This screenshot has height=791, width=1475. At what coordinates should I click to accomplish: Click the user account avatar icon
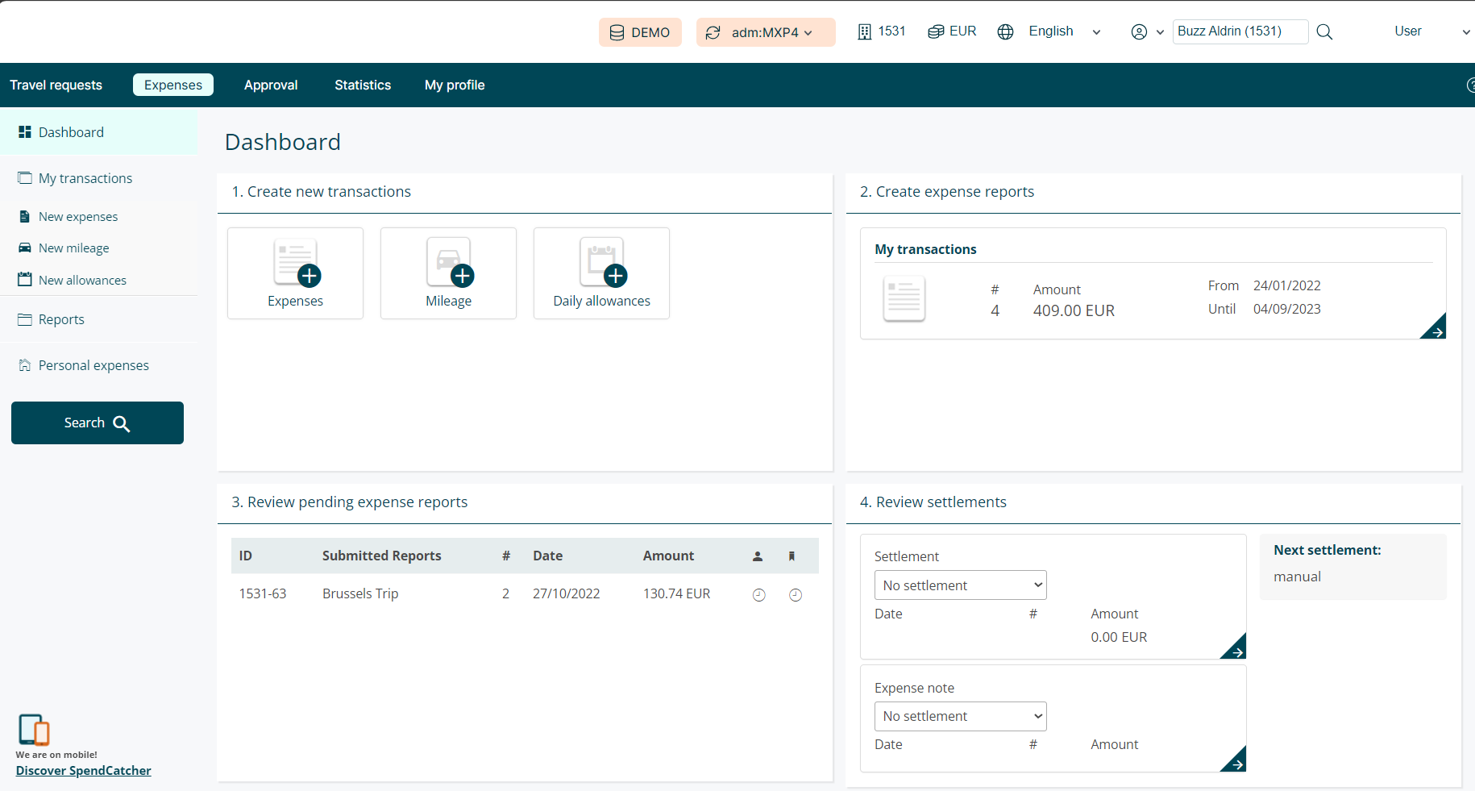pos(1139,32)
